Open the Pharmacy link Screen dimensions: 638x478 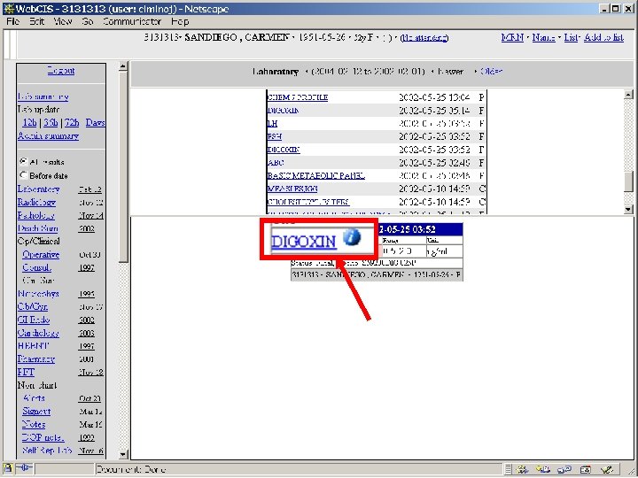[x=36, y=359]
